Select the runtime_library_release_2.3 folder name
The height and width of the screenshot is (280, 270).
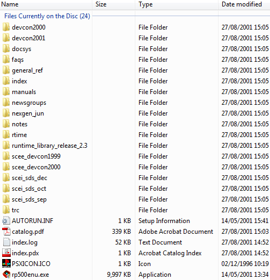pyautogui.click(x=49, y=146)
